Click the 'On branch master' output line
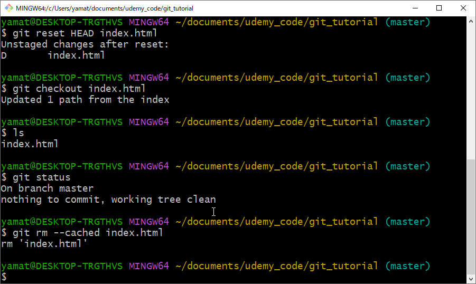 [x=47, y=188]
